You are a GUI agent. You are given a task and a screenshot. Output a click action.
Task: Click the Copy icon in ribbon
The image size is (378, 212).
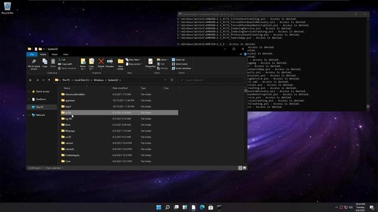45,63
